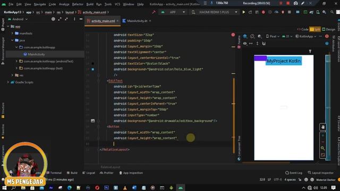Image resolution: width=340 pixels, height=191 pixels.
Task: Hide the project panel with the minus icon
Action: click(x=81, y=19)
